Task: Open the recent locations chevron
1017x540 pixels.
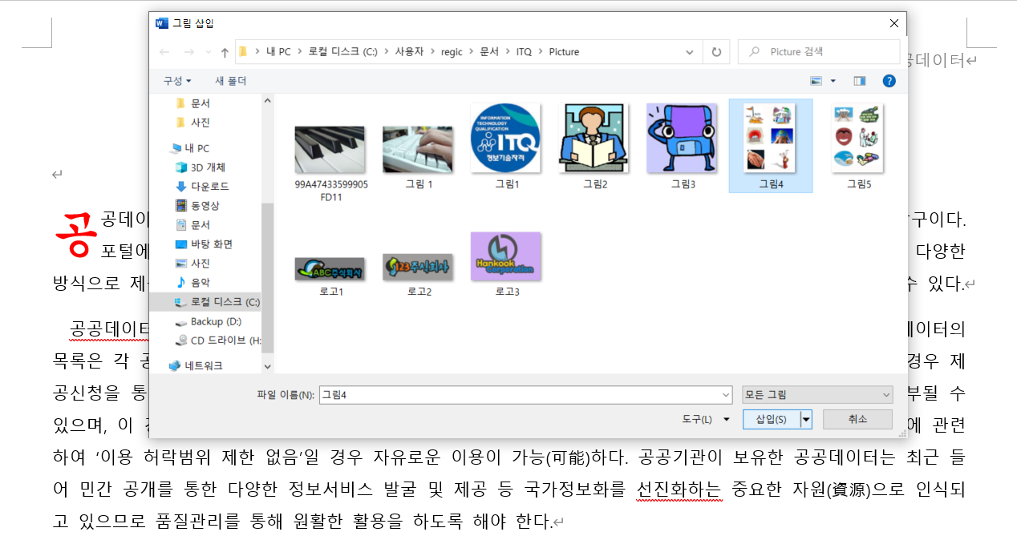Action: point(208,52)
